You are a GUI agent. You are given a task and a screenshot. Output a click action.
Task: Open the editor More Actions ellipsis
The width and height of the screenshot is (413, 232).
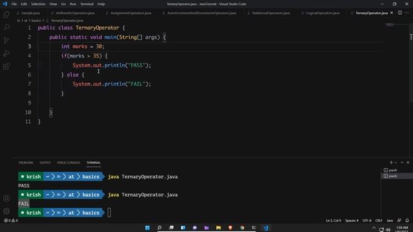[407, 13]
